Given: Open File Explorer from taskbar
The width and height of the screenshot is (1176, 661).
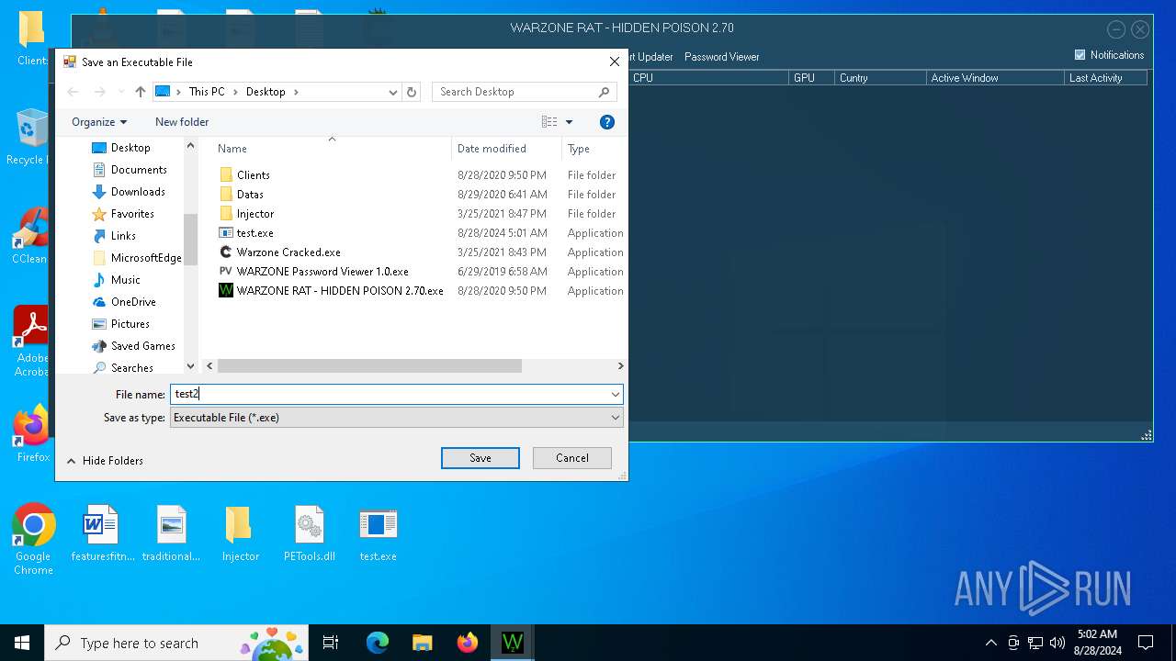Looking at the screenshot, I should (423, 643).
